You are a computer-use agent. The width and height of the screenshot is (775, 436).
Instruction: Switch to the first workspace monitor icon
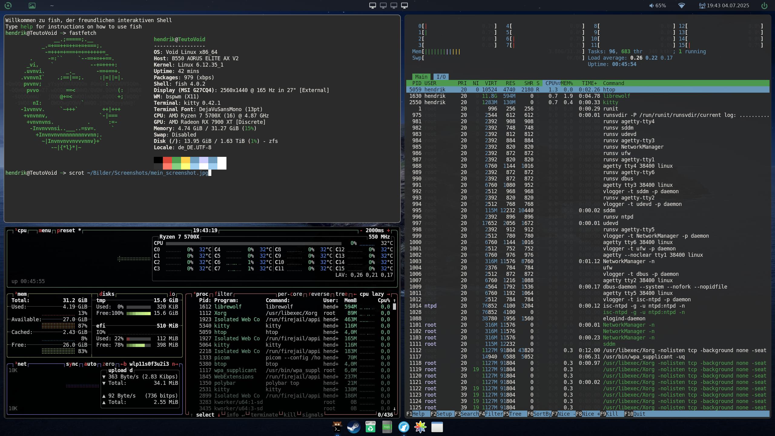pos(372,5)
